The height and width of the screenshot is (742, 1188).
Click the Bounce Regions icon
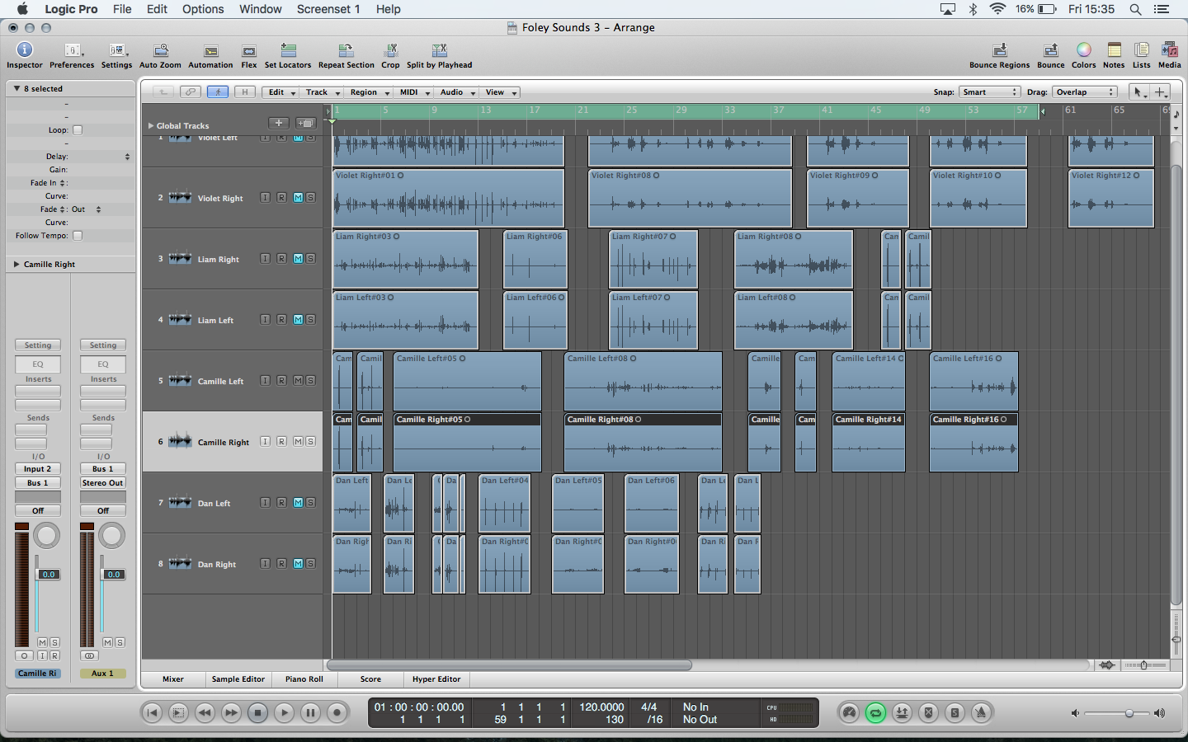[1000, 50]
